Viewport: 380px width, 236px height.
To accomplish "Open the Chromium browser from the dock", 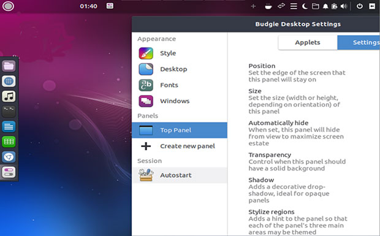I will pos(9,157).
